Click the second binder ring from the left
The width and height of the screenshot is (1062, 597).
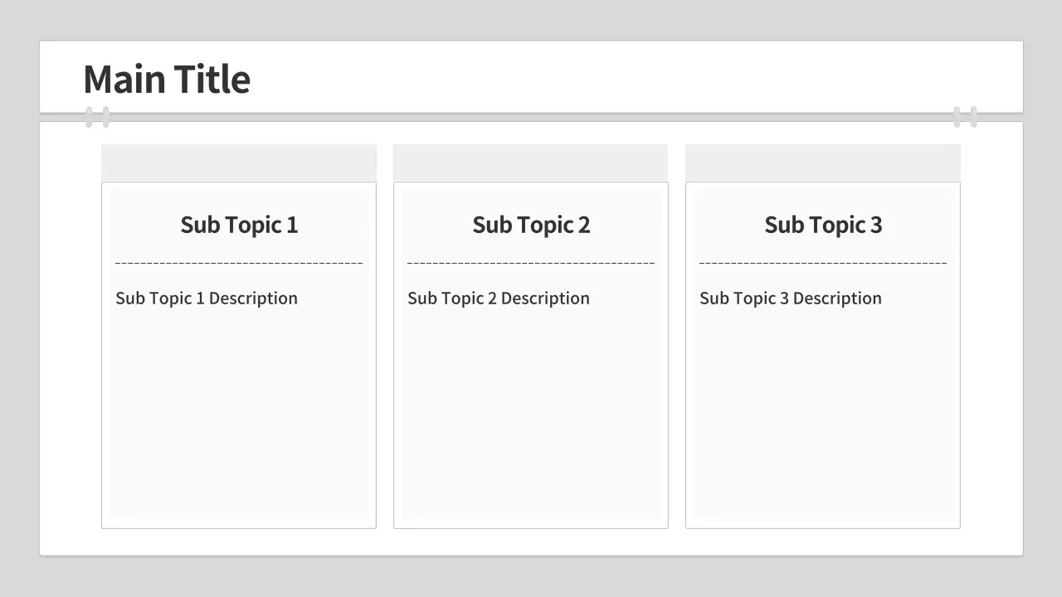coord(105,117)
